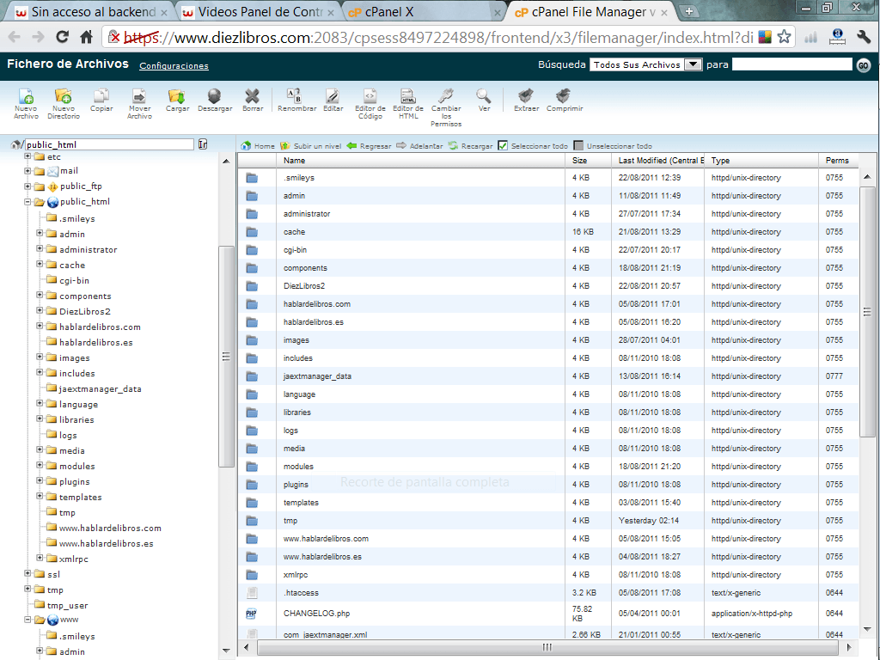Viewport: 880px width, 660px height.
Task: Expand the administrator folder in tree
Action: [x=40, y=248]
